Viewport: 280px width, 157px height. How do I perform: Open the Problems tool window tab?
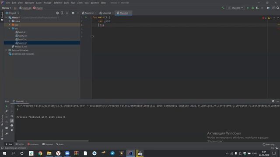tap(33, 144)
